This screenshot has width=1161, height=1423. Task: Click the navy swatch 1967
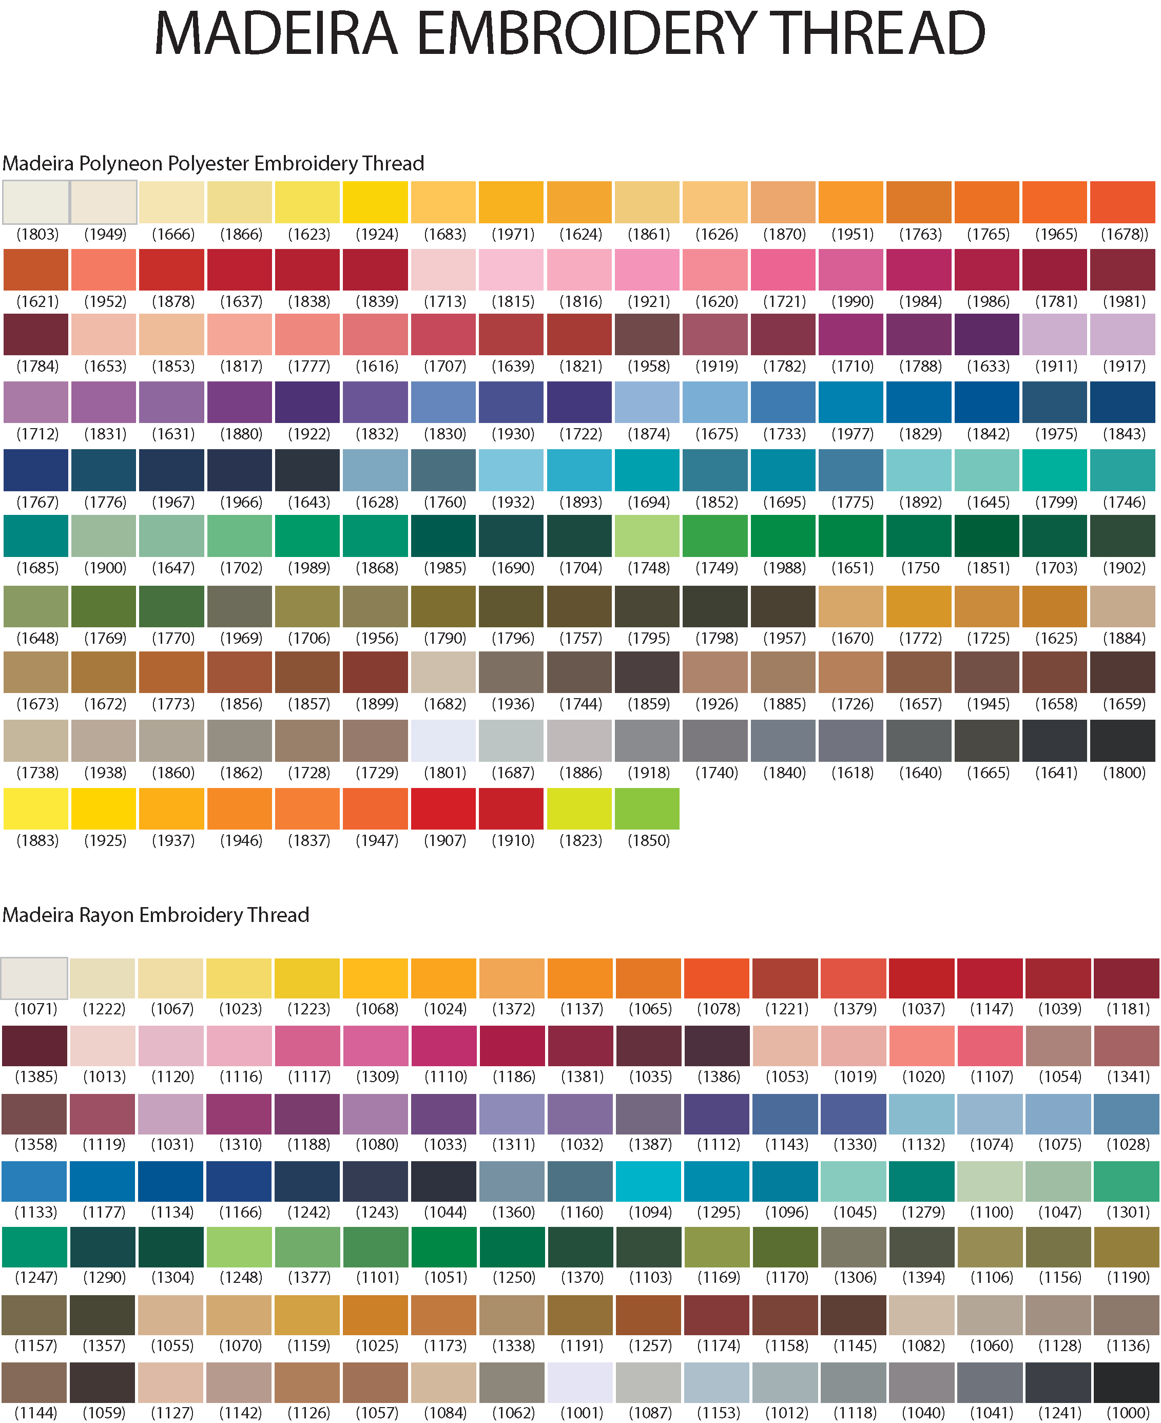(x=171, y=470)
